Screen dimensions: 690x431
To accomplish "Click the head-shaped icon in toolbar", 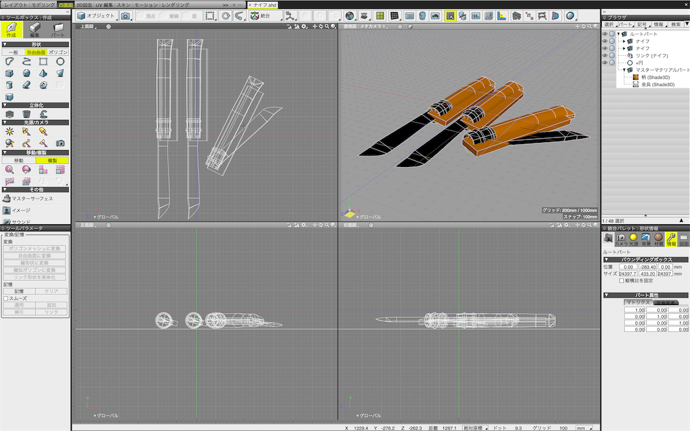I will click(422, 16).
